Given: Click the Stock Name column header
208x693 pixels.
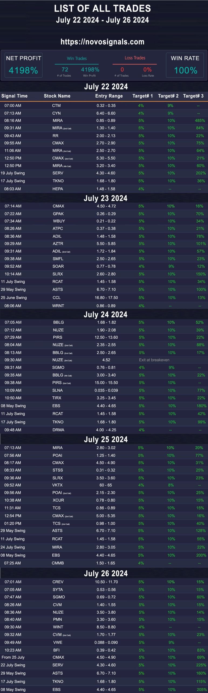Looking at the screenshot, I should [57, 96].
